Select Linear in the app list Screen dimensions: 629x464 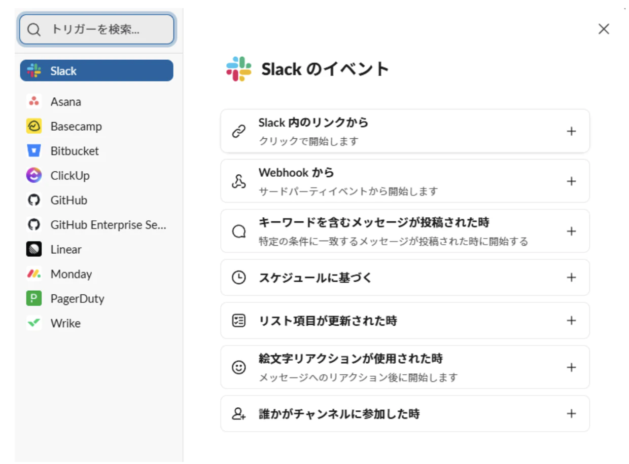click(96, 249)
